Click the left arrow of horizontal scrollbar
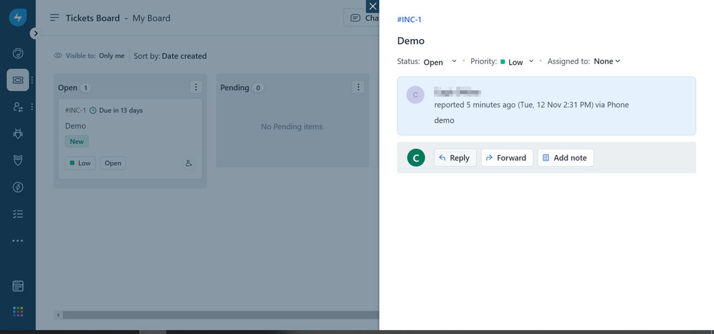Viewport: 714px width, 334px height. (x=58, y=315)
